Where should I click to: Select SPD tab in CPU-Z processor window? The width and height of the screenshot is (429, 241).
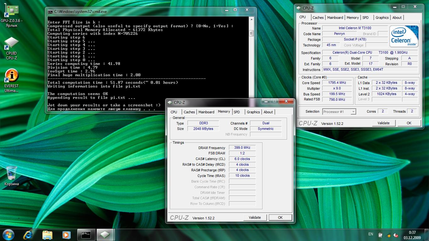(366, 18)
